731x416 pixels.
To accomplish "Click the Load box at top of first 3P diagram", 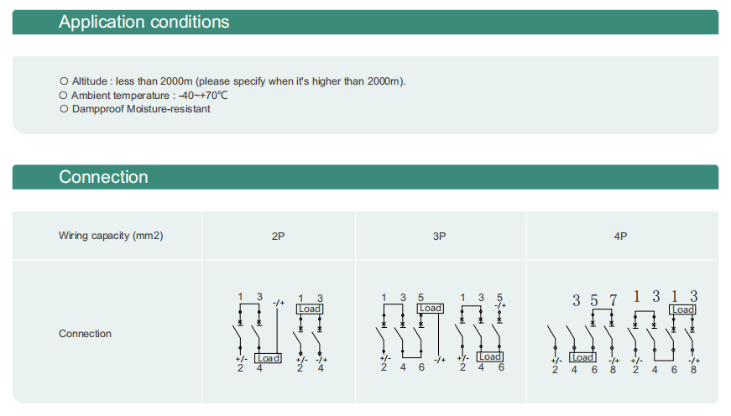I will pyautogui.click(x=431, y=309).
